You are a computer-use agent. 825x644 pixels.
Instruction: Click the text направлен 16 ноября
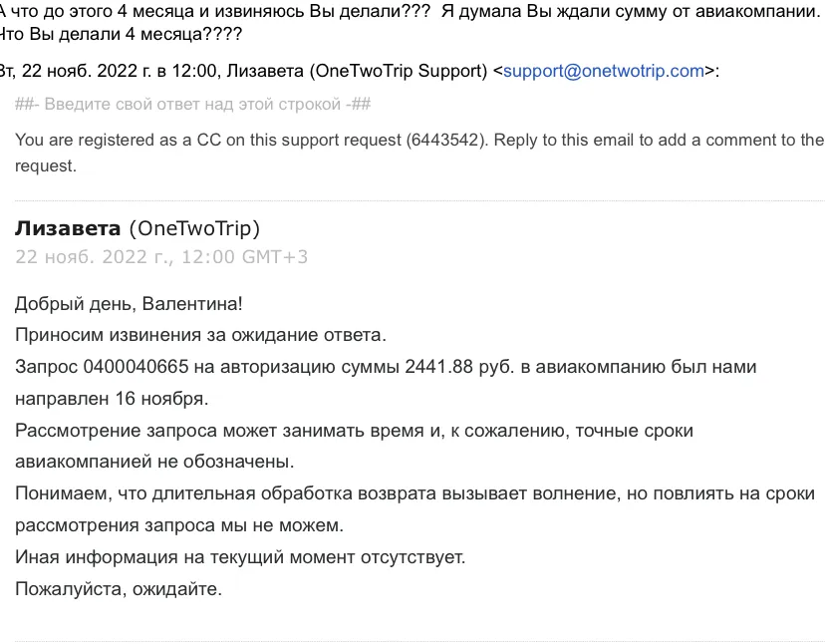112,399
